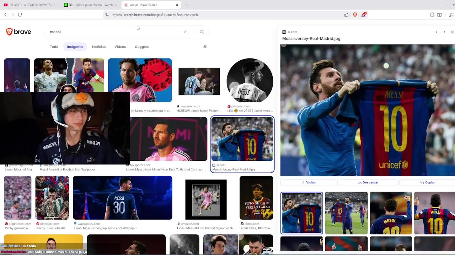Open the si.com source link in preview
Viewport: 455px width, 255px height.
292,32
